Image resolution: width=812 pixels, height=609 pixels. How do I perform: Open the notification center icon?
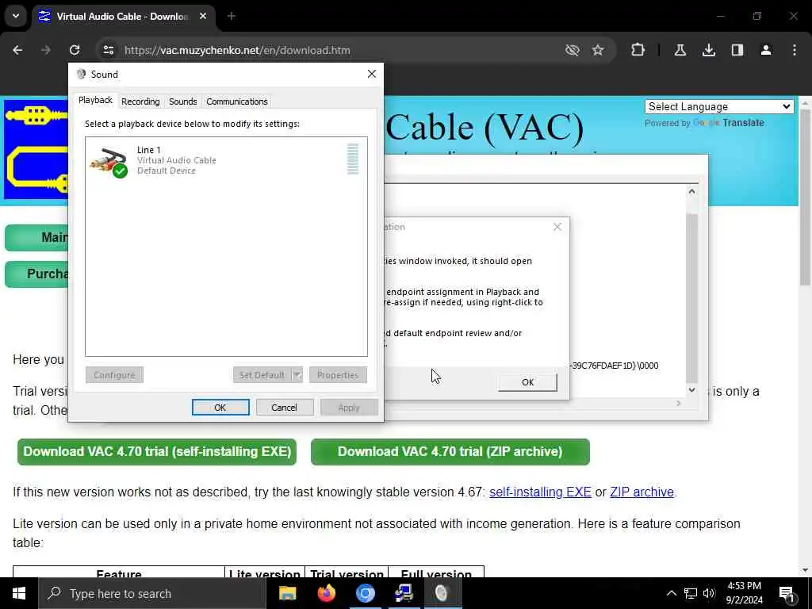[787, 593]
